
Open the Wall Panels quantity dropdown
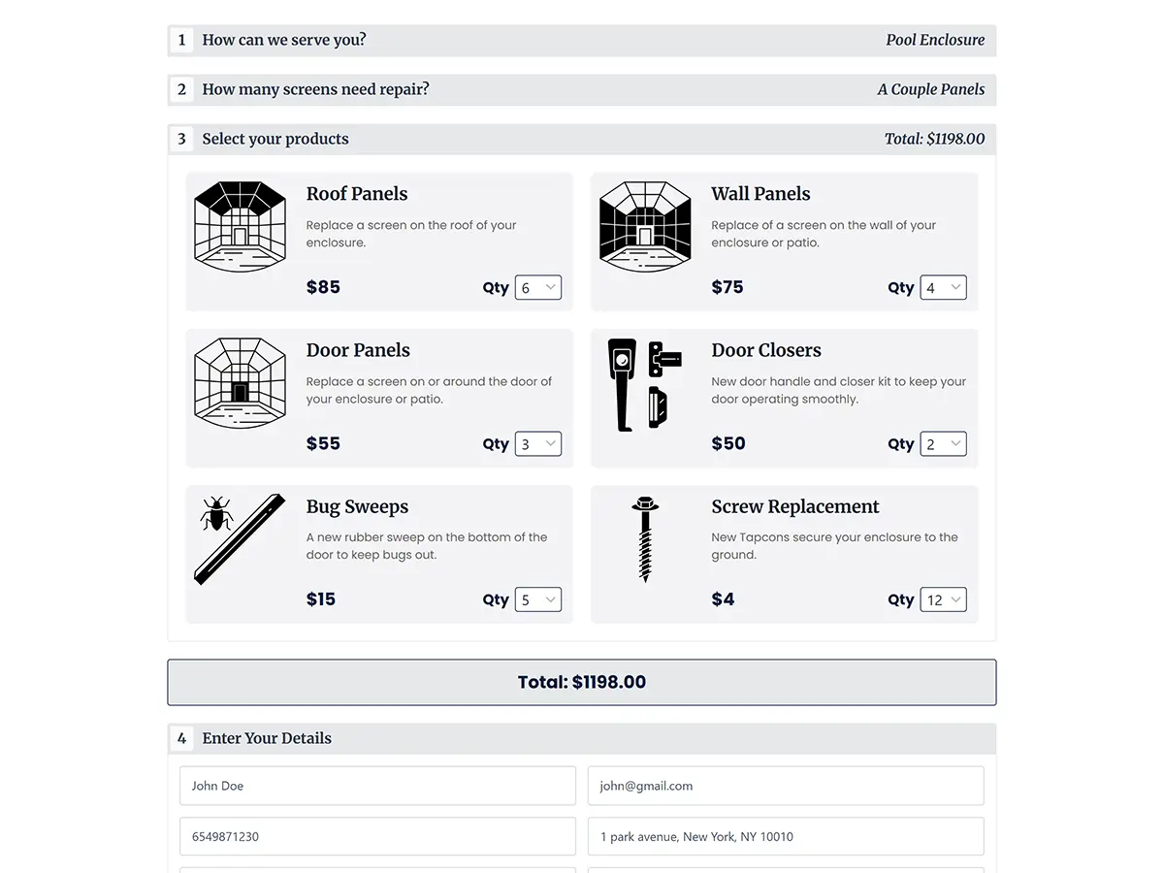(943, 288)
